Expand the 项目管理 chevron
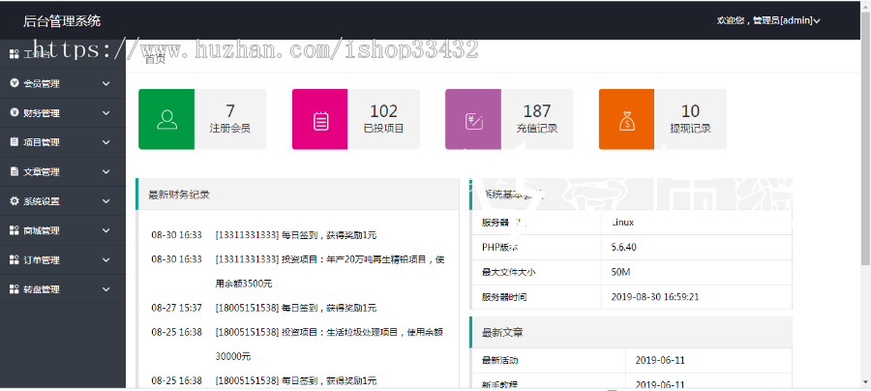Viewport: 871px width, 391px height. tap(106, 142)
